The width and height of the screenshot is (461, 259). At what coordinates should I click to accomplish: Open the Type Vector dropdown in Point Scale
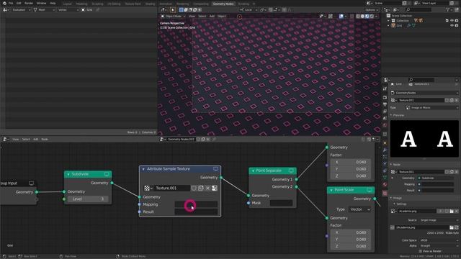360,209
